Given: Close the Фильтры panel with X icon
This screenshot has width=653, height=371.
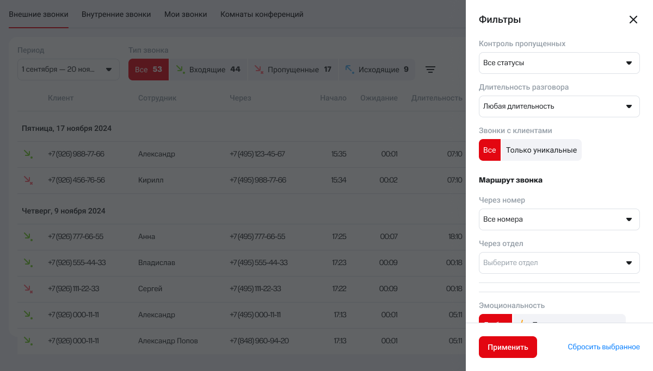Looking at the screenshot, I should (x=633, y=20).
